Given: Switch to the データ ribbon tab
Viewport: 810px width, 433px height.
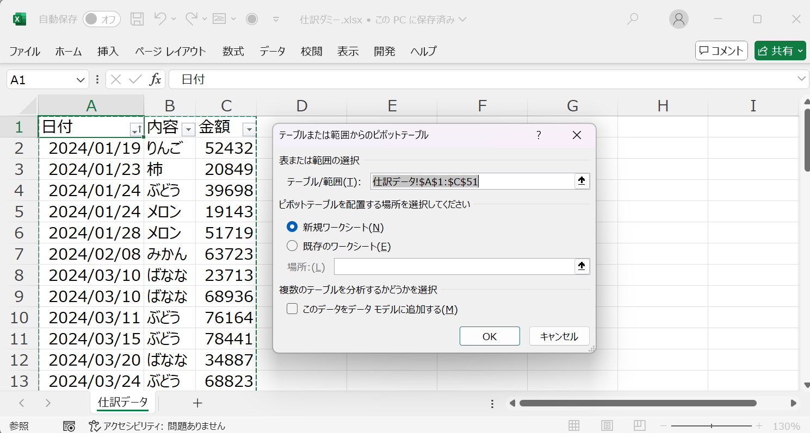Looking at the screenshot, I should coord(272,51).
